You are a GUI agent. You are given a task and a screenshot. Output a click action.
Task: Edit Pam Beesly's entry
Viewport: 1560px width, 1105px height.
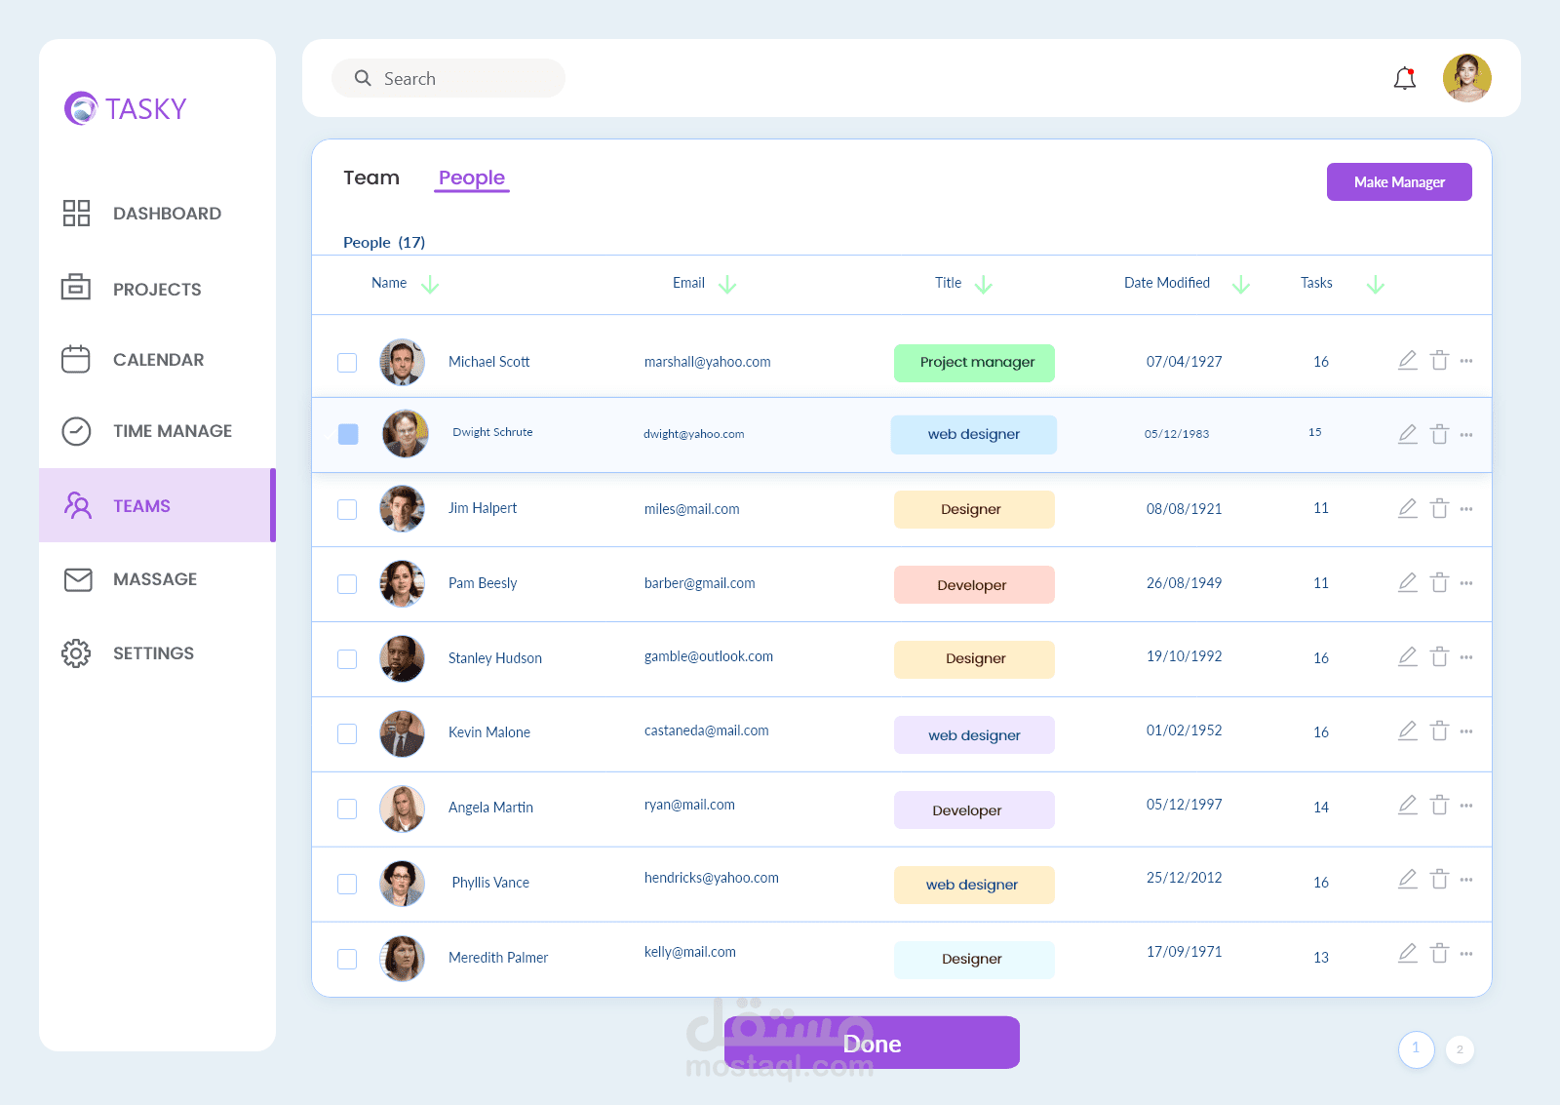tap(1408, 582)
